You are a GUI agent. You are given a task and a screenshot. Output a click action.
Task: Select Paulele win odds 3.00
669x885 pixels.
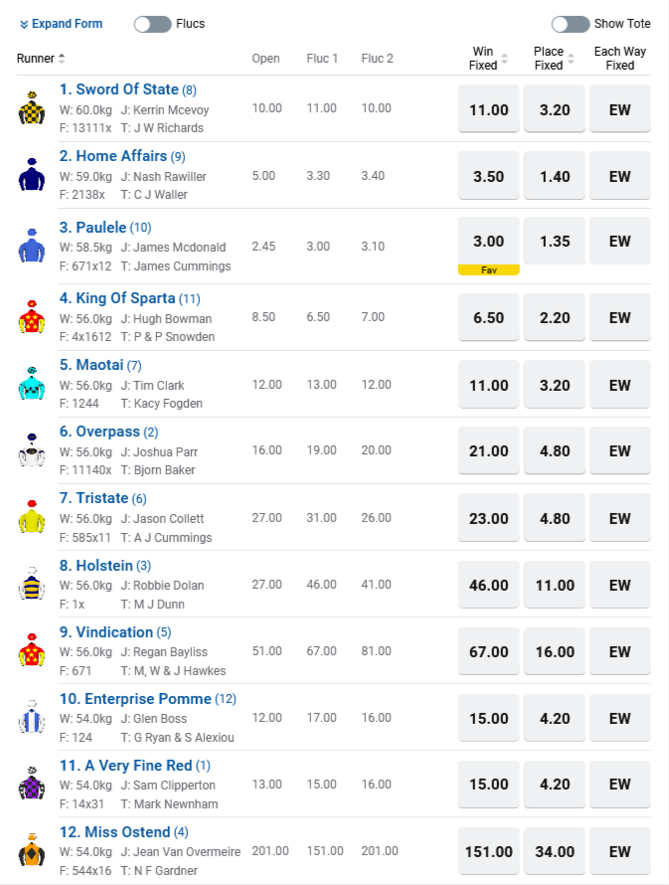coord(488,242)
